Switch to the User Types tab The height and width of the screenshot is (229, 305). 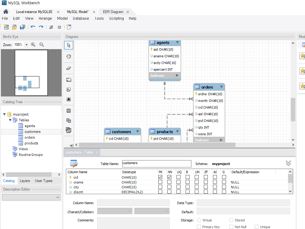(x=44, y=181)
